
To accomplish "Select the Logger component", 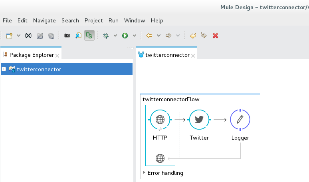I will [240, 120].
